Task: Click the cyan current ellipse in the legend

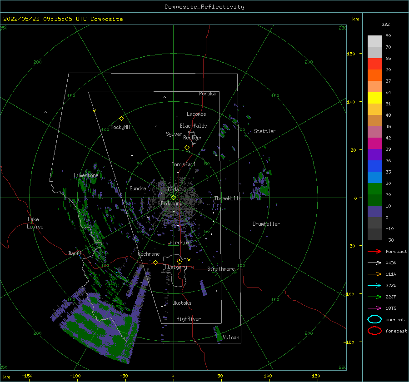Action: point(374,319)
